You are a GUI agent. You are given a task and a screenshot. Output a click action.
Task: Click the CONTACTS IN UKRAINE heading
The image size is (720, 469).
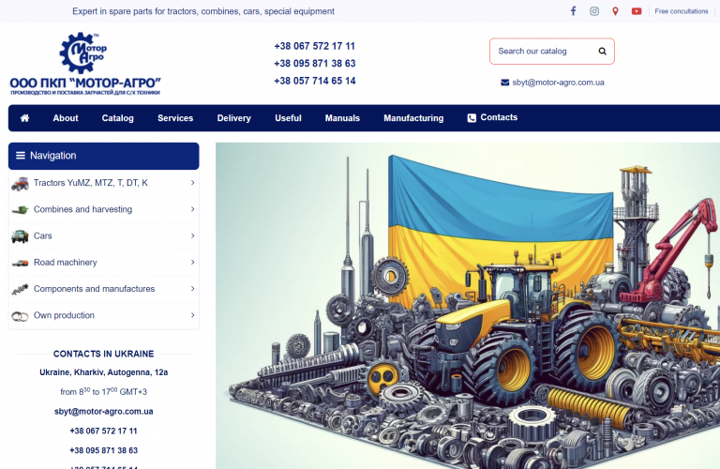click(x=104, y=354)
